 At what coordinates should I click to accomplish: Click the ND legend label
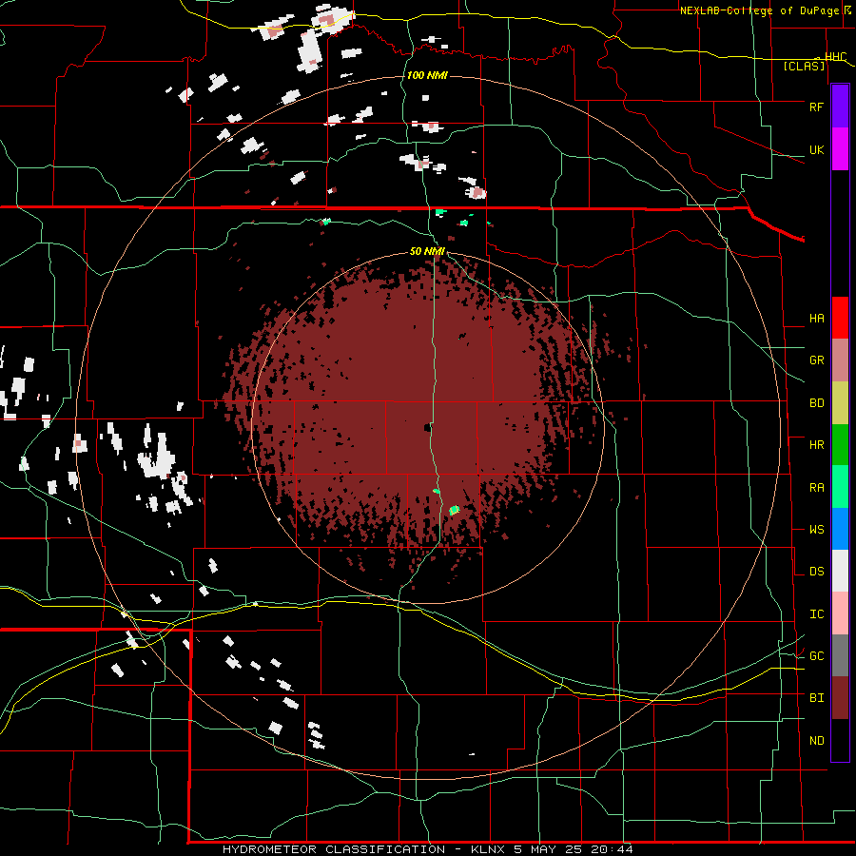(x=816, y=740)
